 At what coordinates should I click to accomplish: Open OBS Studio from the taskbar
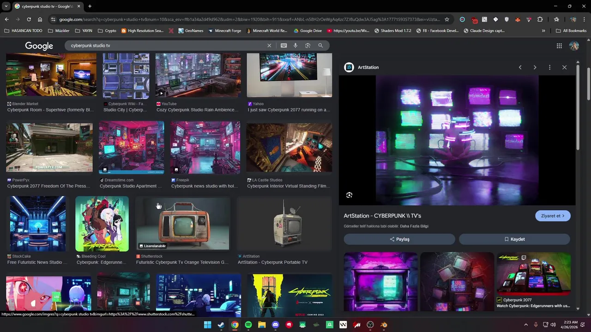coord(370,325)
